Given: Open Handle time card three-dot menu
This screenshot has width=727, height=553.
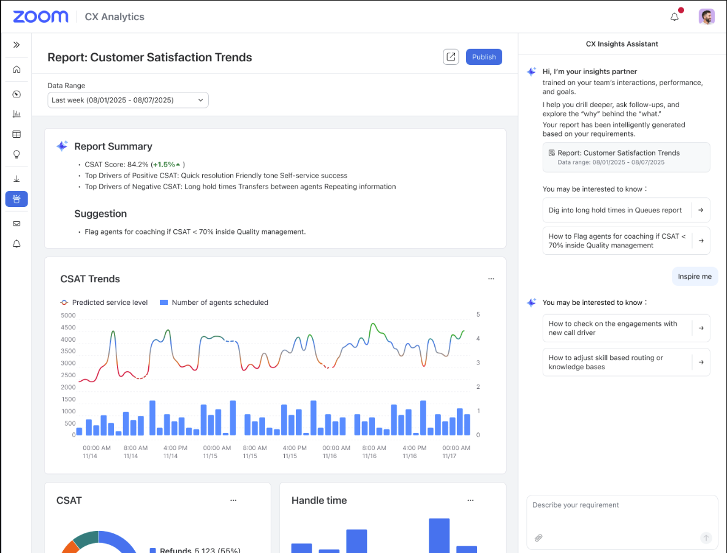Looking at the screenshot, I should 470,500.
